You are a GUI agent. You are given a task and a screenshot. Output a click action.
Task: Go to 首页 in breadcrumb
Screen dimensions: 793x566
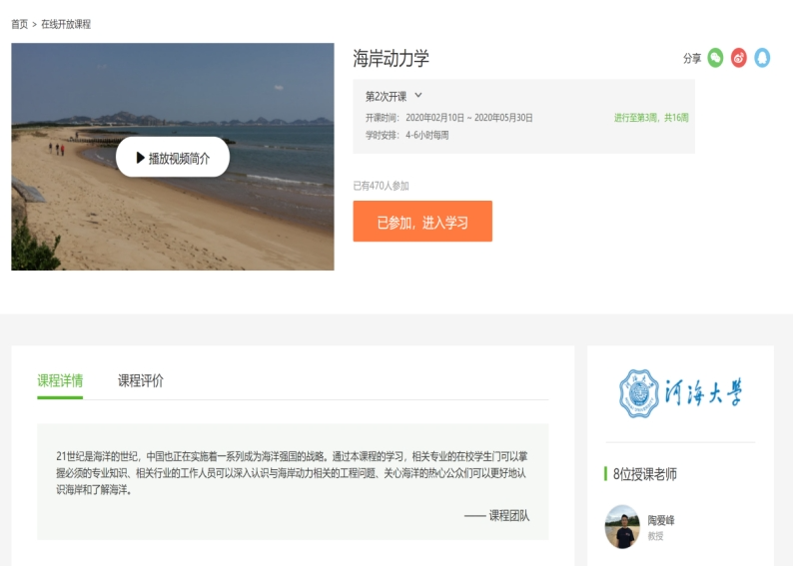click(19, 24)
